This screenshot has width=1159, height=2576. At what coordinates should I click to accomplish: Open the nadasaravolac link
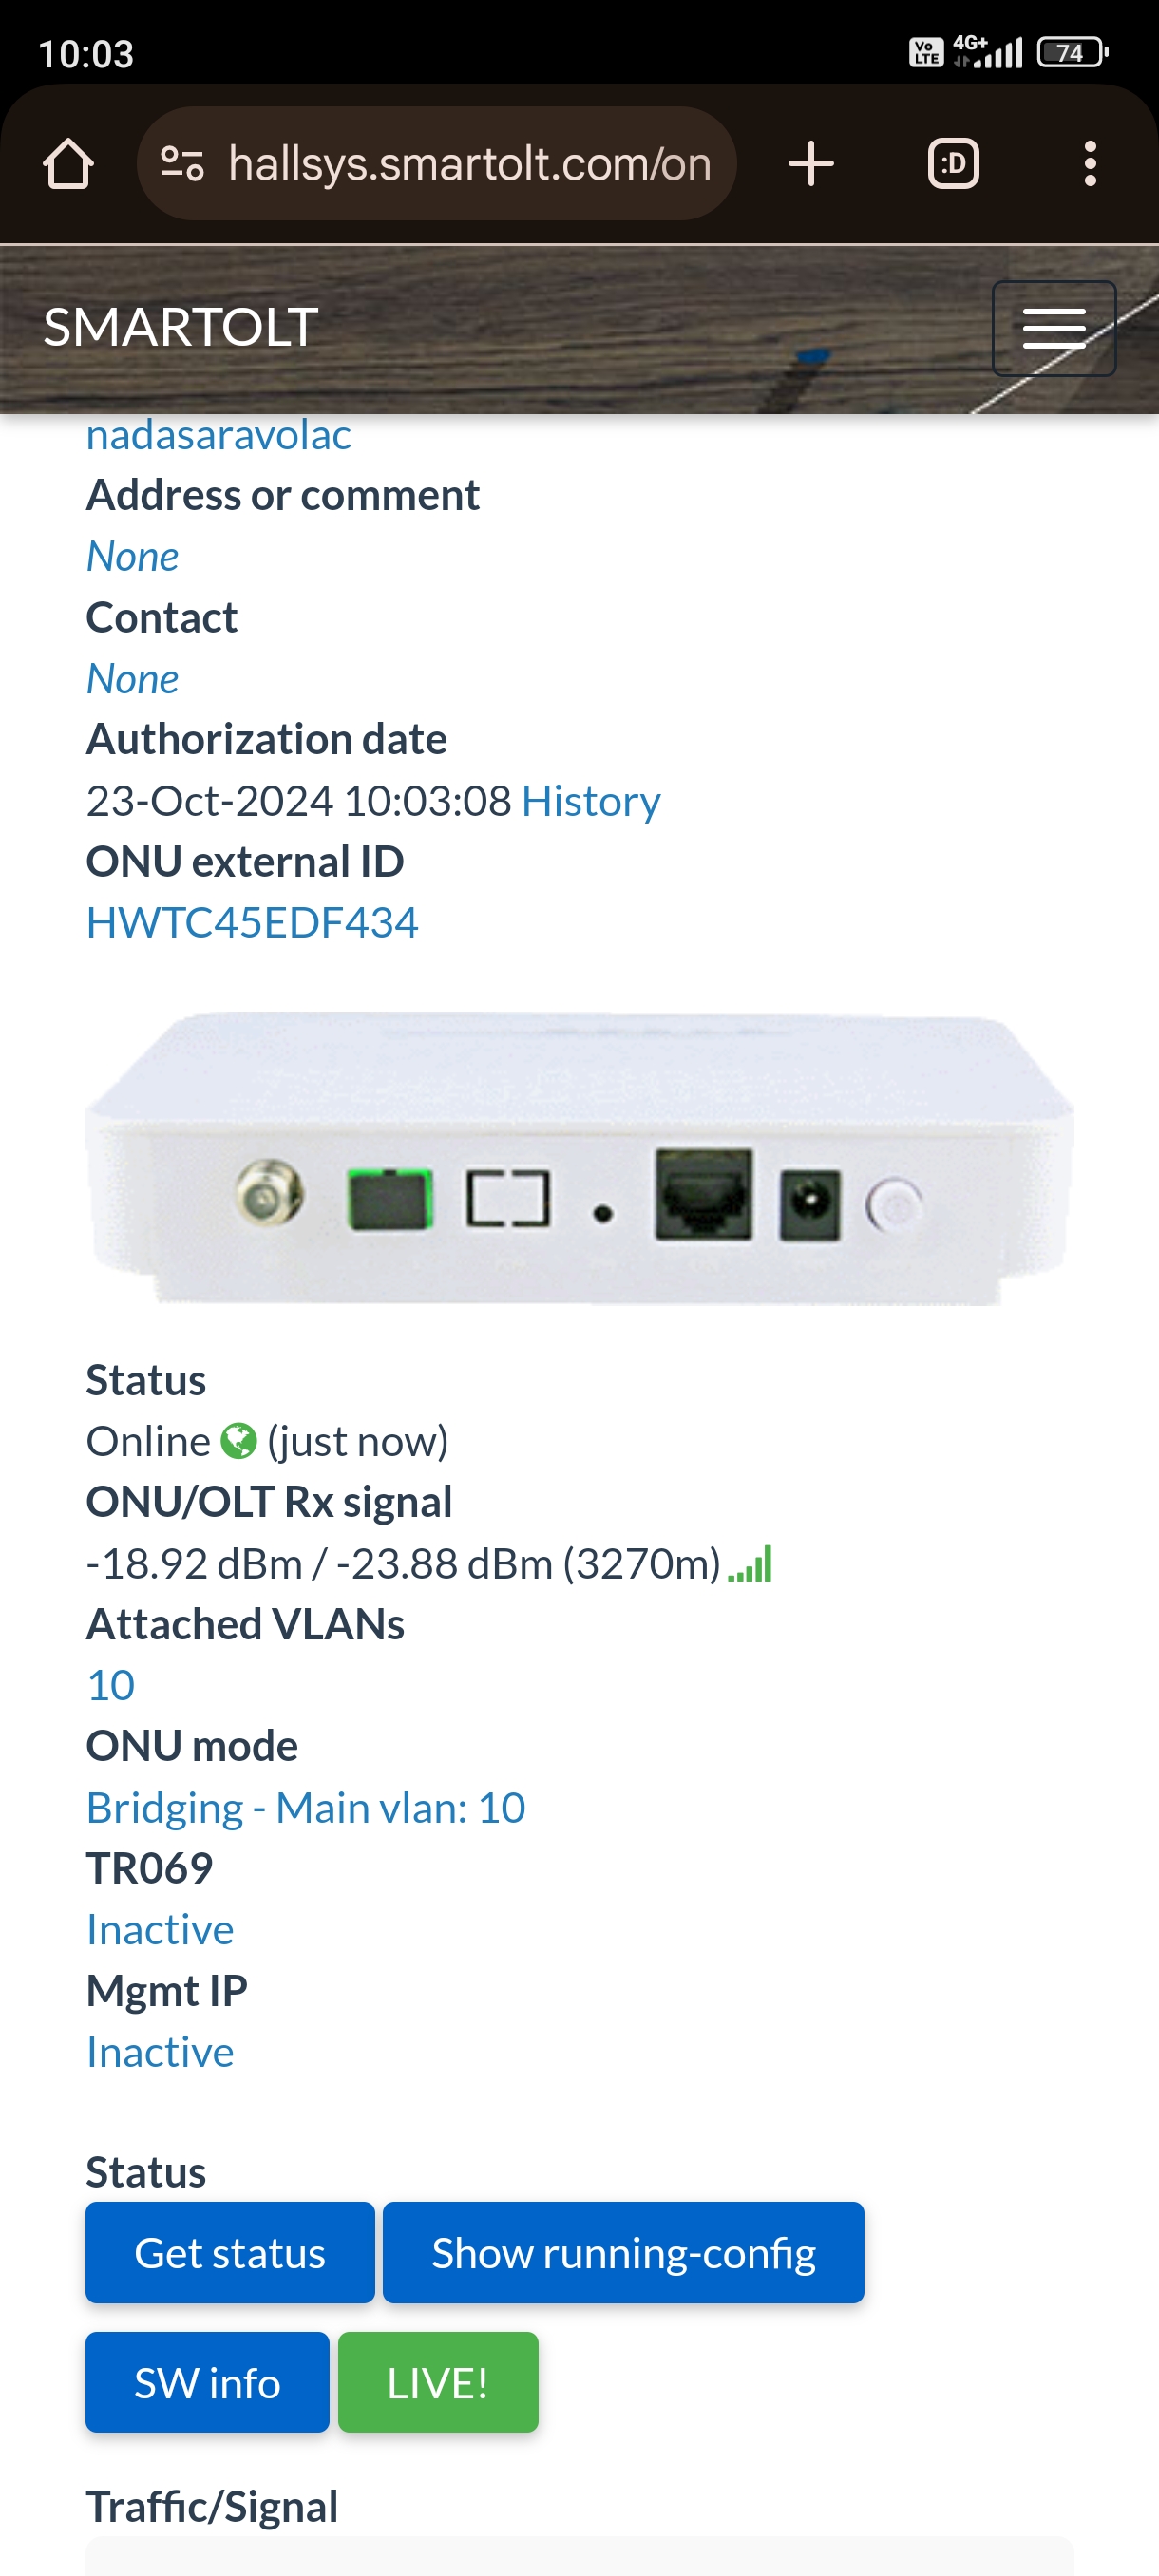tap(218, 435)
